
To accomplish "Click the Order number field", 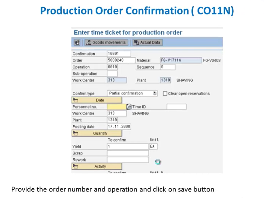I will [121, 60].
